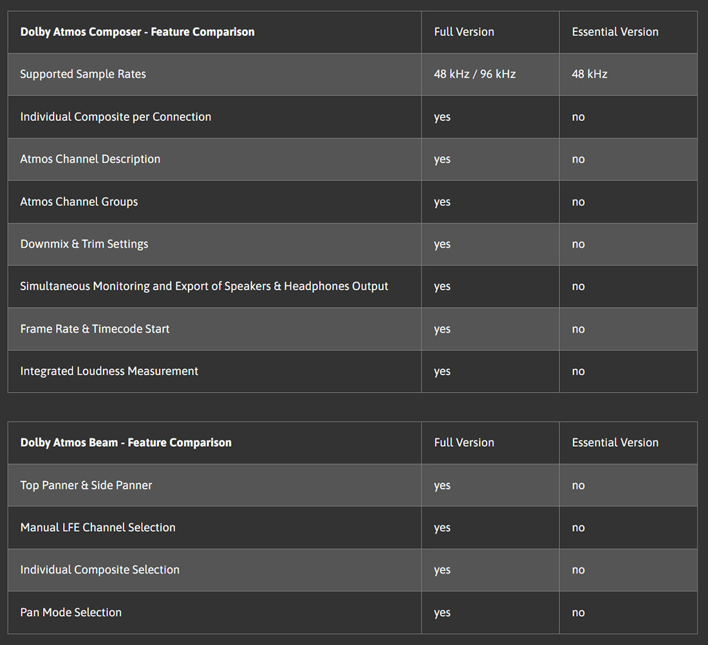Select Individual Composite Selection row label
The image size is (708, 645).
pyautogui.click(x=100, y=570)
